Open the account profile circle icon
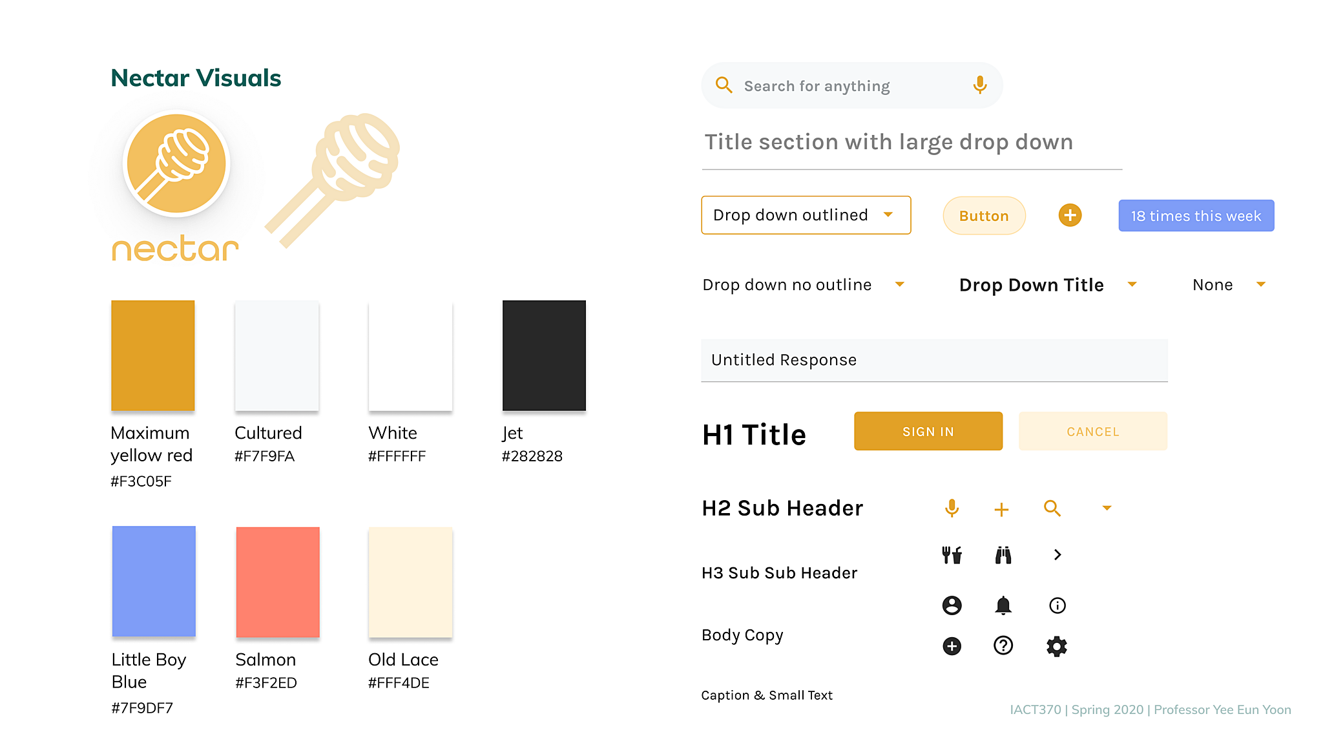The width and height of the screenshot is (1323, 745). click(952, 605)
